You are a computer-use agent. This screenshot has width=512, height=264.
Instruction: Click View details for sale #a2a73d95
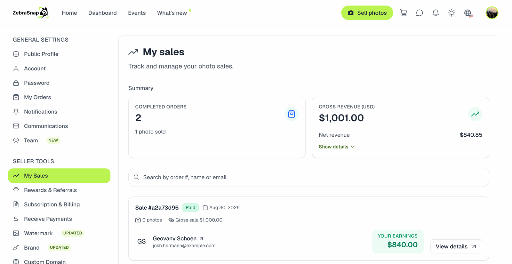click(x=456, y=246)
